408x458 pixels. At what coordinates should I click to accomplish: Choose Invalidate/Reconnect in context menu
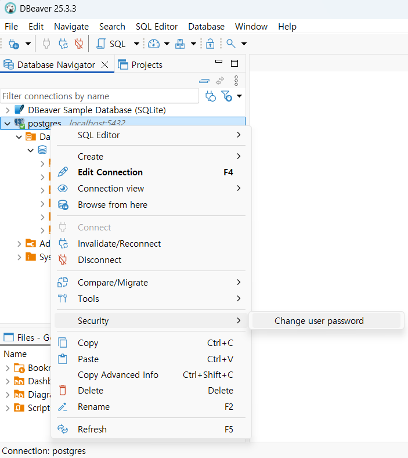pyautogui.click(x=151, y=244)
